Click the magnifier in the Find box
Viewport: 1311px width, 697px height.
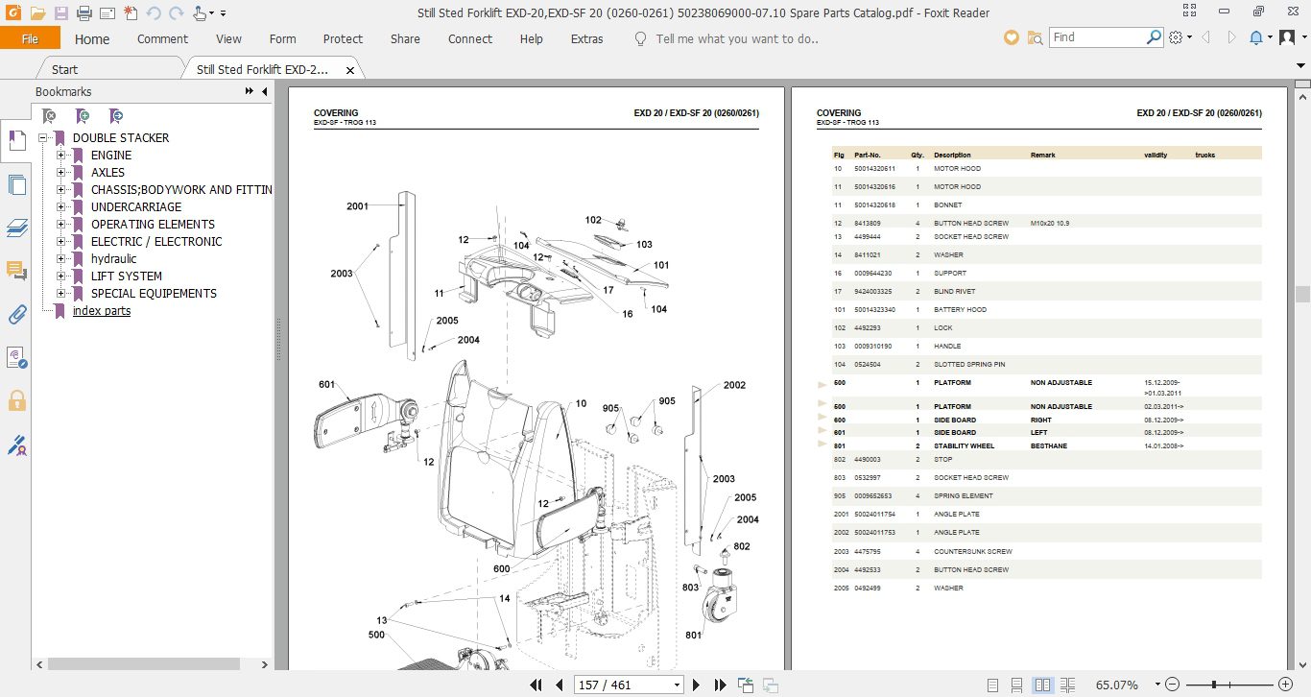[x=1154, y=37]
